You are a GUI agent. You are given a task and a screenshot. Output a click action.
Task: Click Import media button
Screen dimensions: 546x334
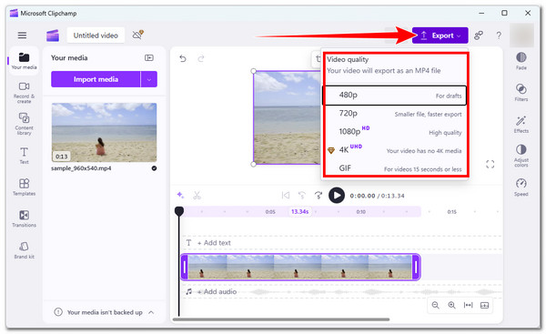pos(96,79)
